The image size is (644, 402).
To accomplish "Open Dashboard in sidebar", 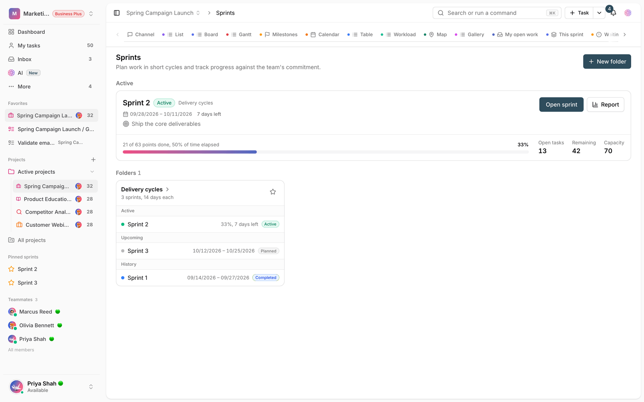I will [52, 32].
